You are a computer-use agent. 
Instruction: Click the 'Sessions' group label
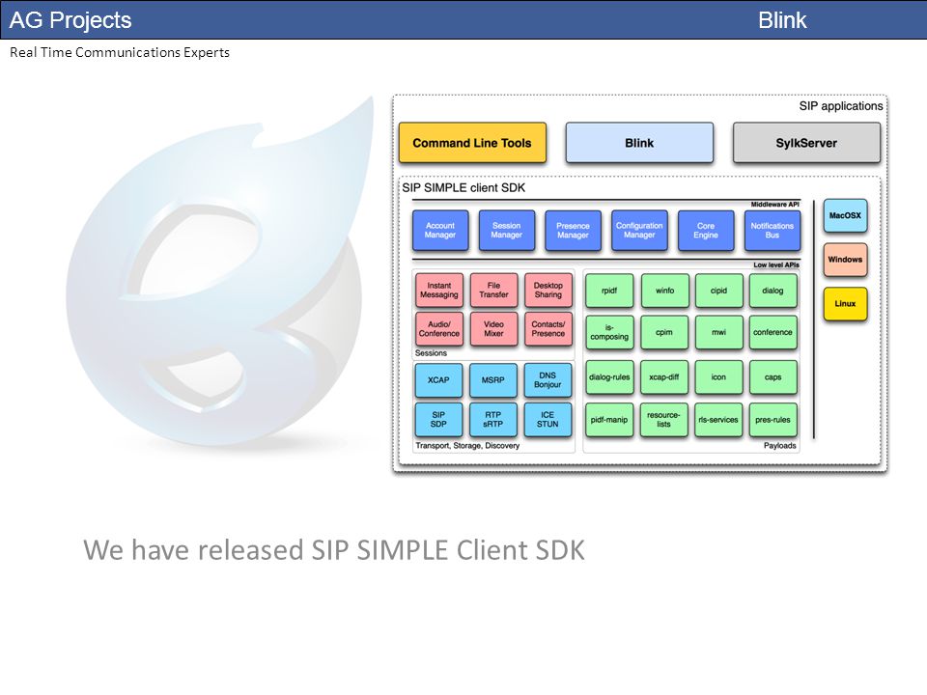click(x=431, y=353)
